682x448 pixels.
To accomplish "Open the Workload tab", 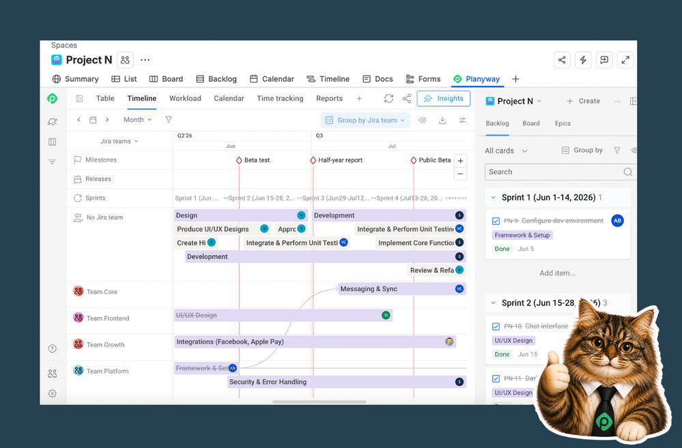I will click(185, 99).
